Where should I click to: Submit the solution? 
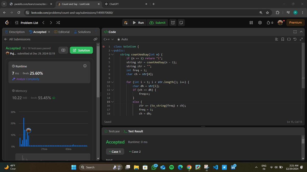click(x=157, y=23)
